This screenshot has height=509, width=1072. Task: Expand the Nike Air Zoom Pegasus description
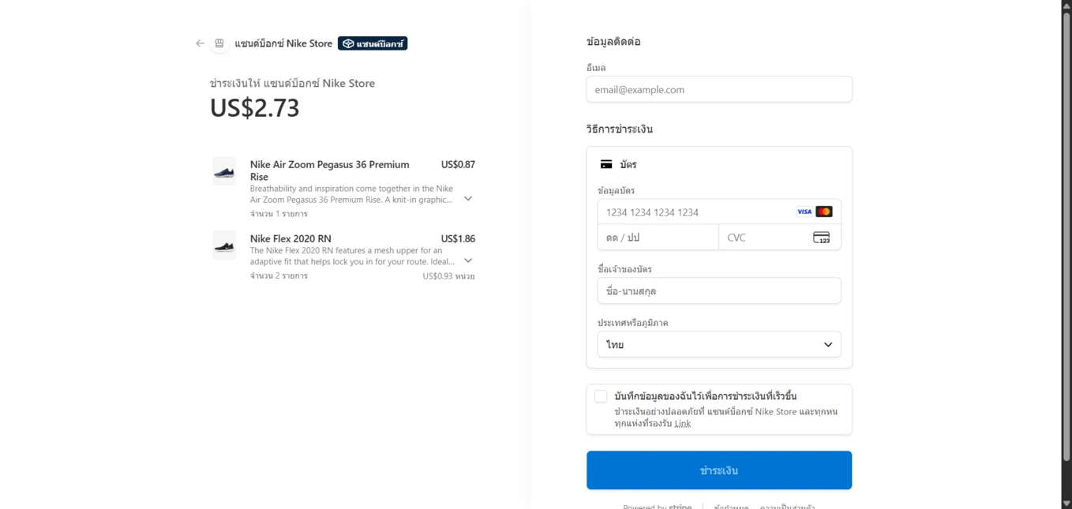[x=468, y=199]
